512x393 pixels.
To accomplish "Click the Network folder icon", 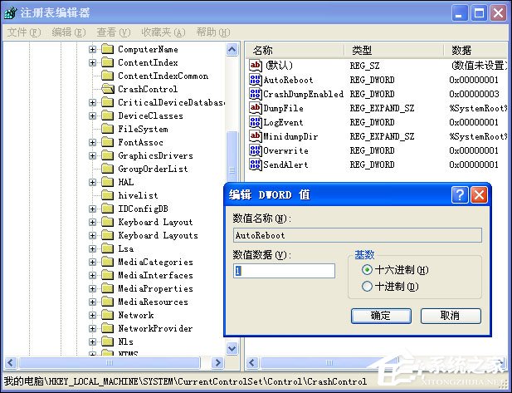I will point(107,315).
